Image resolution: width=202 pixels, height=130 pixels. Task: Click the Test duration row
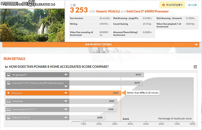pyautogui.click(x=90, y=18)
